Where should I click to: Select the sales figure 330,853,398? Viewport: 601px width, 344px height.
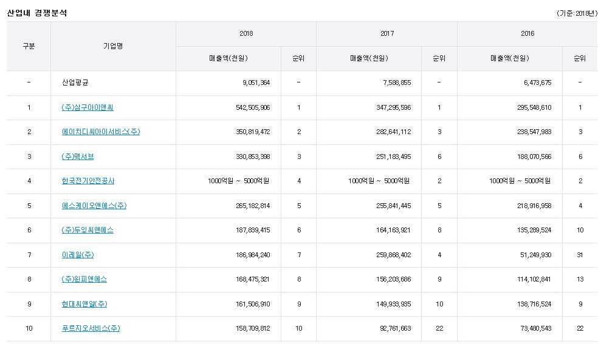253,157
